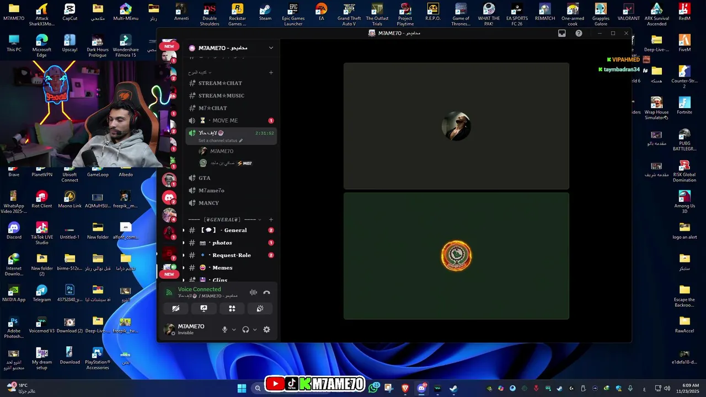
Task: Open the General text channel
Action: [x=231, y=230]
